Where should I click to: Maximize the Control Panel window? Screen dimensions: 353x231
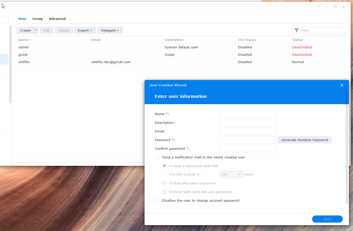(x=335, y=7)
